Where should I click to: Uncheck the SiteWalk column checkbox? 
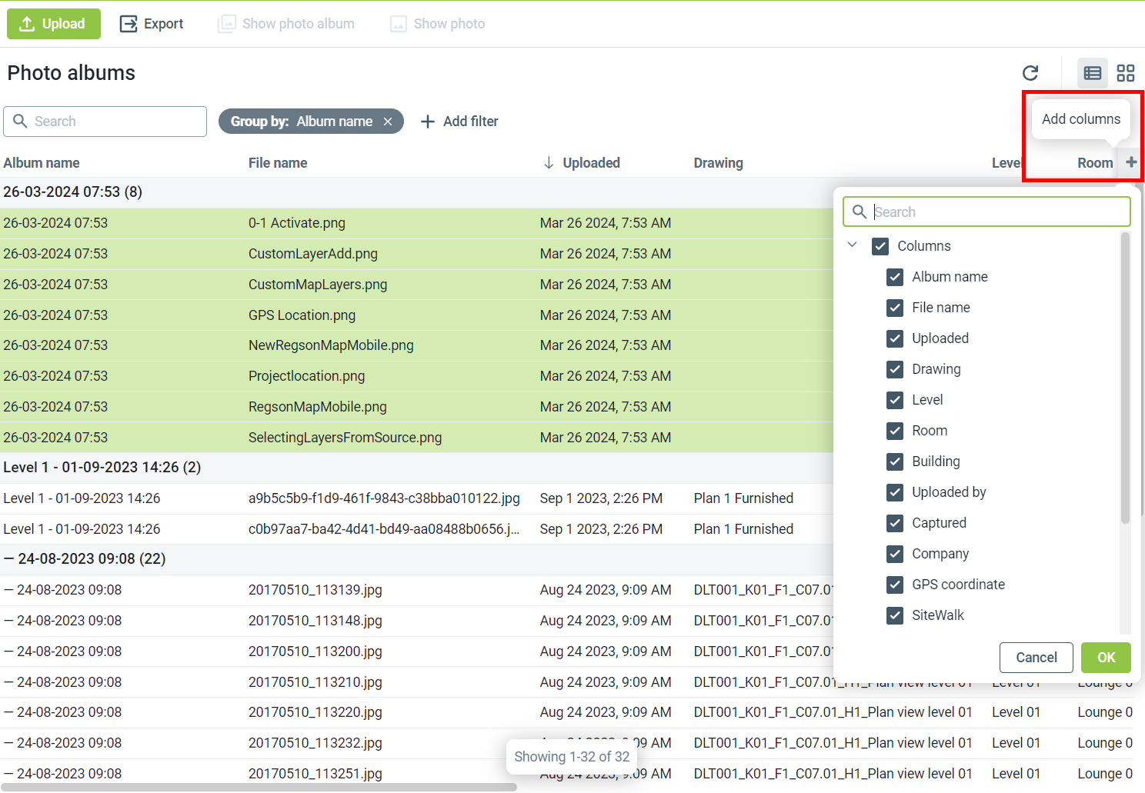[x=895, y=615]
